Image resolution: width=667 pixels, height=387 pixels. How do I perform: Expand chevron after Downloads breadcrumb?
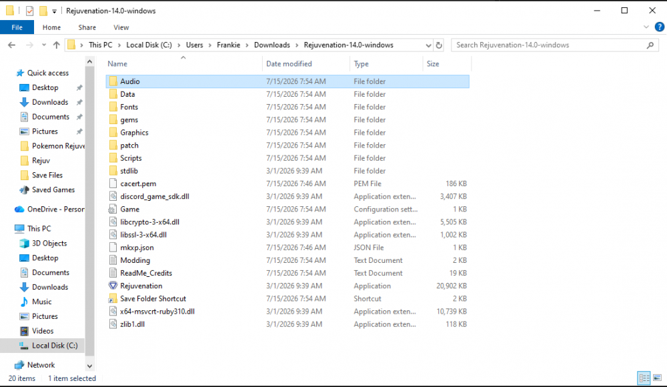coord(297,45)
